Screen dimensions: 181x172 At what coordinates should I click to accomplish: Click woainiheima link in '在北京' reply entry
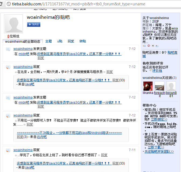coord(23,67)
